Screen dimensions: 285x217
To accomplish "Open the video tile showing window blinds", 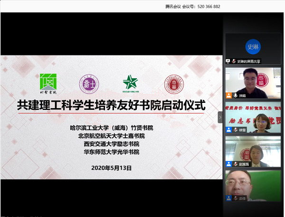I will (253, 152).
